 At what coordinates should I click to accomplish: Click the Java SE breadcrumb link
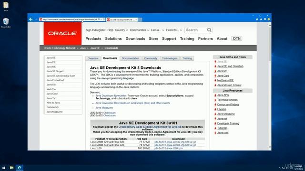coord(95,48)
